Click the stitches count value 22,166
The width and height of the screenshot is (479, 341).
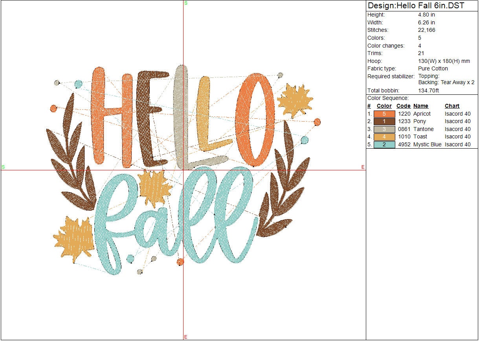coord(427,30)
